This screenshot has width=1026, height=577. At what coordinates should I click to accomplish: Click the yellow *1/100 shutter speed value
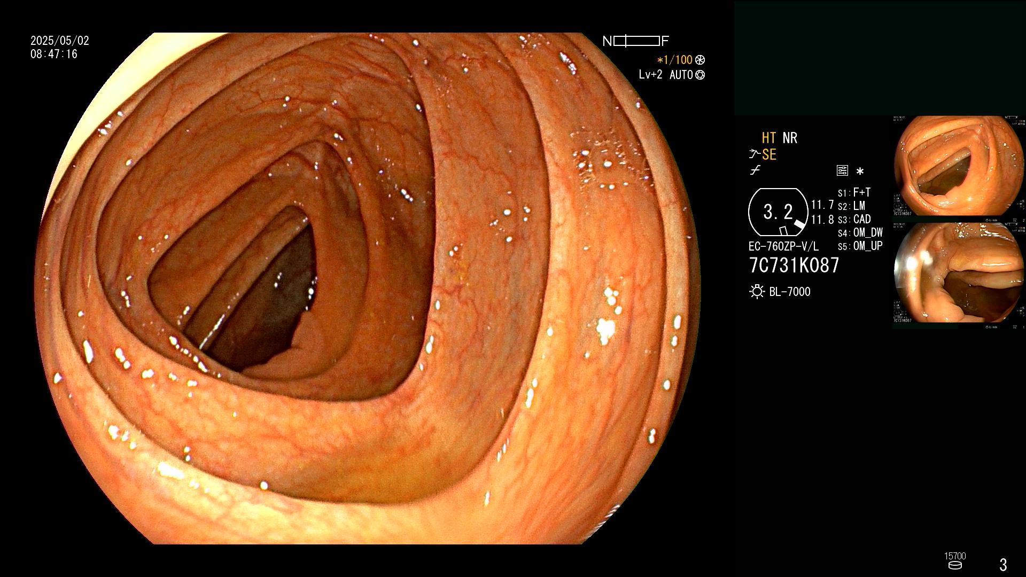click(674, 60)
